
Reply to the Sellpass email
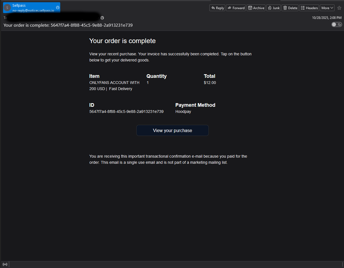click(217, 8)
